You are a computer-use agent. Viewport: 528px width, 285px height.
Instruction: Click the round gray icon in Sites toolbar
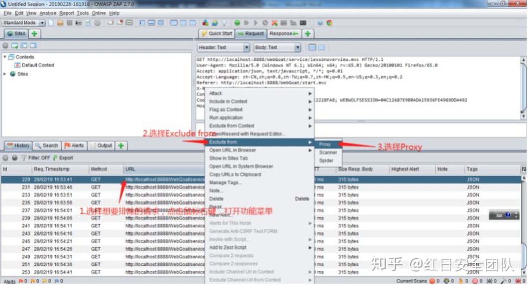tap(5, 46)
